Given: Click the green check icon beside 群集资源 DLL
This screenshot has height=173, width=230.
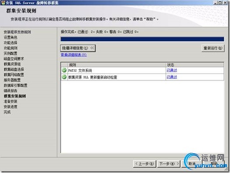Looking at the screenshot, I should click(64, 77).
